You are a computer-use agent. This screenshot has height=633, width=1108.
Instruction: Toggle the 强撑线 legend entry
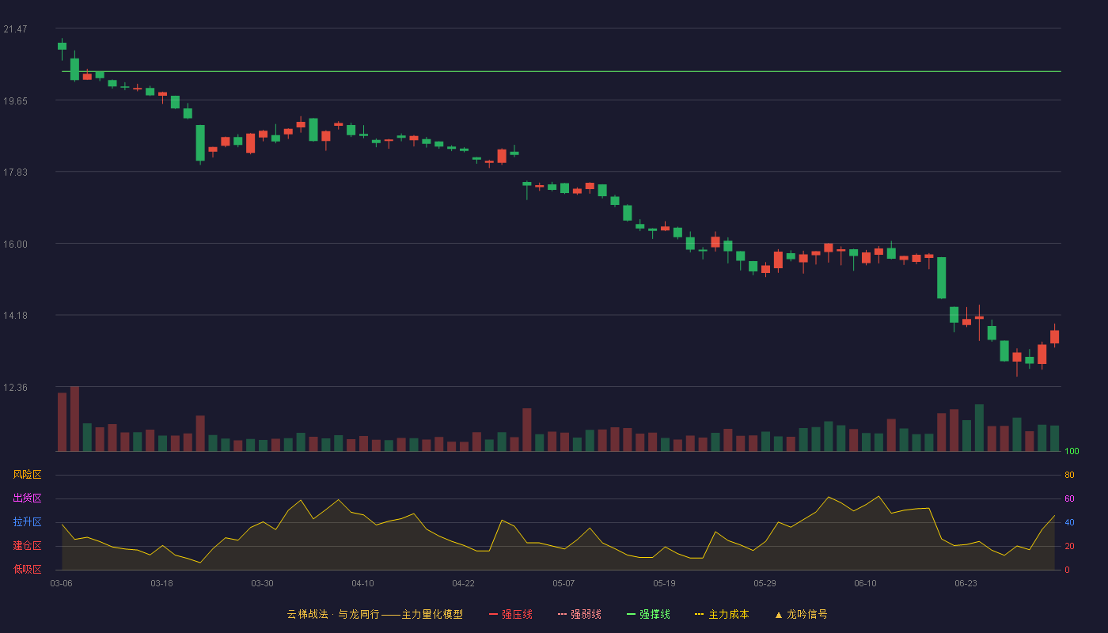point(648,614)
